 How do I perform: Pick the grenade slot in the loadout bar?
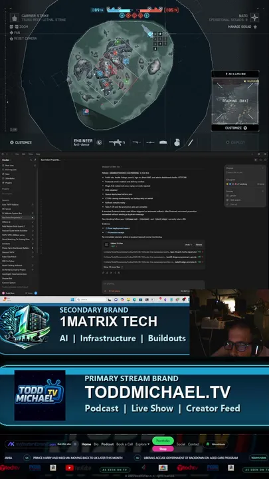click(x=177, y=142)
